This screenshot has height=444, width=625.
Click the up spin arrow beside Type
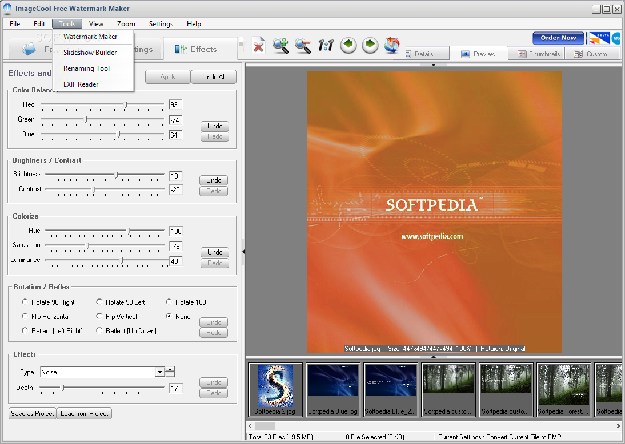point(170,369)
